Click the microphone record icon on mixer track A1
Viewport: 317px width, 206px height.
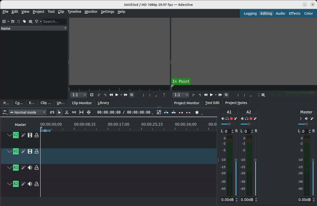tap(232, 118)
